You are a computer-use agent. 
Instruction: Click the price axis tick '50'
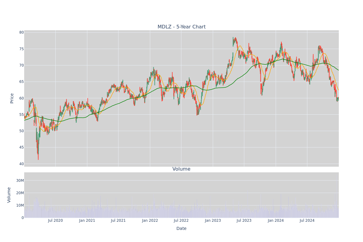[x=21, y=131]
